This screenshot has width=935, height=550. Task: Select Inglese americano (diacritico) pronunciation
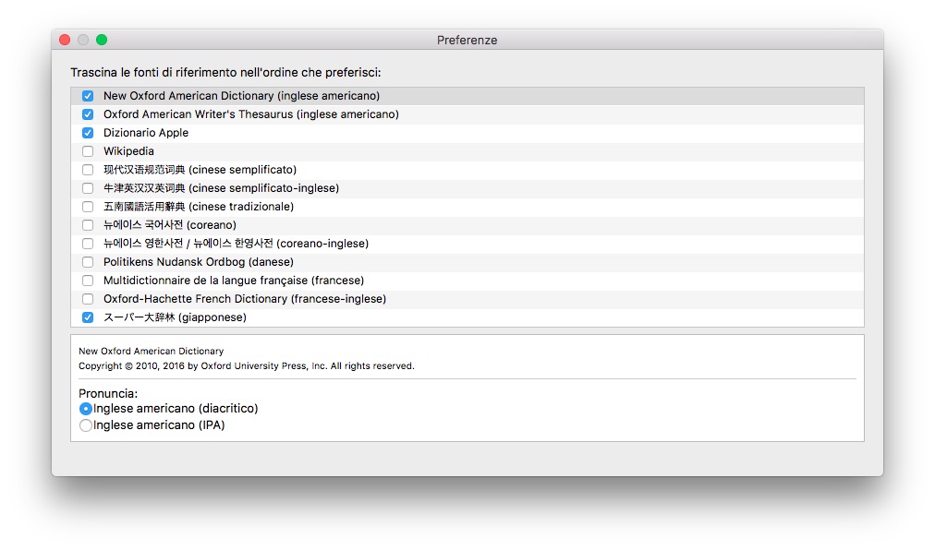point(86,409)
